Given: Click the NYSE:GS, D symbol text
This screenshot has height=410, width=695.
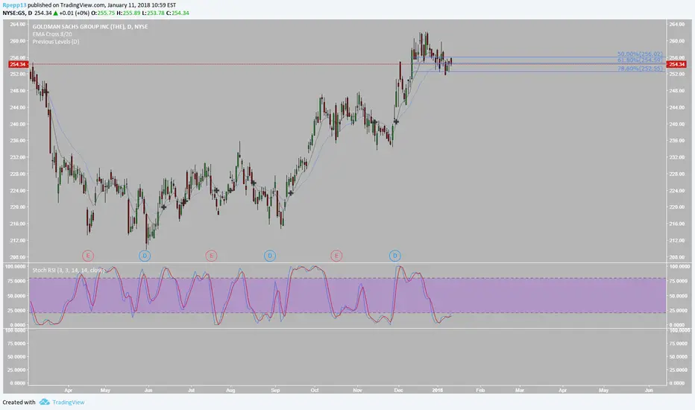Looking at the screenshot, I should [17, 13].
